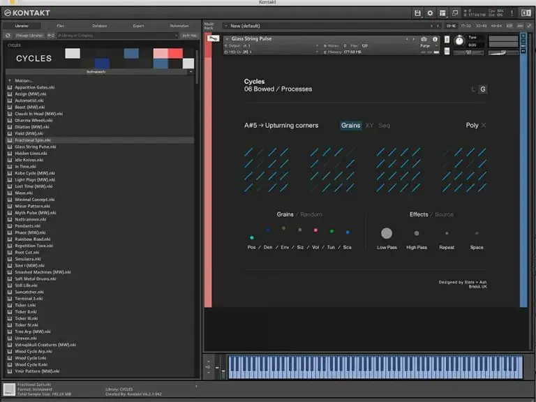Switch to the Grains view tab
Screen dimensions: 536x402
[x=351, y=126]
